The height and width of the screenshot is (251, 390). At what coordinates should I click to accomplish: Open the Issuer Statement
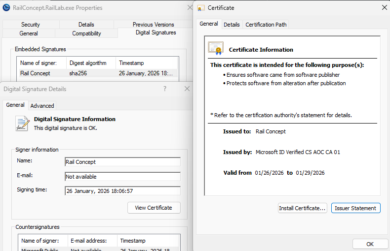coord(355,208)
